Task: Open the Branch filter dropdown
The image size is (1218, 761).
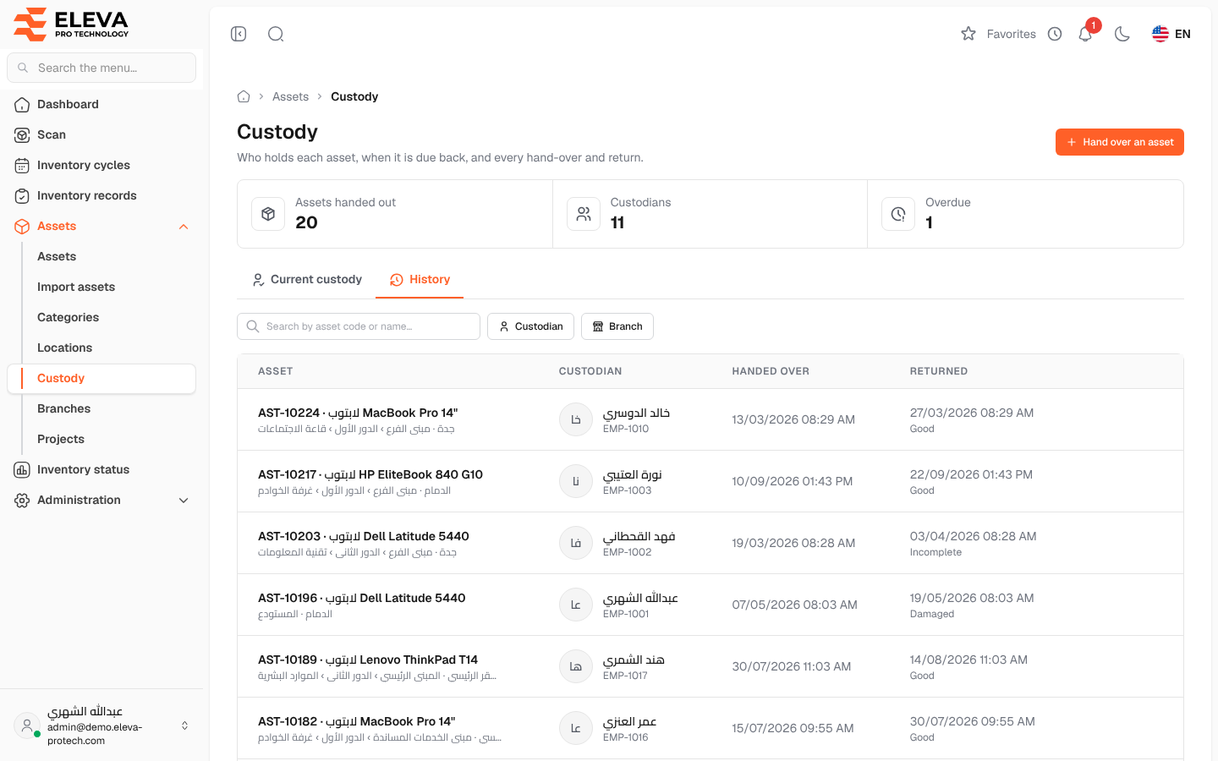Action: (617, 326)
